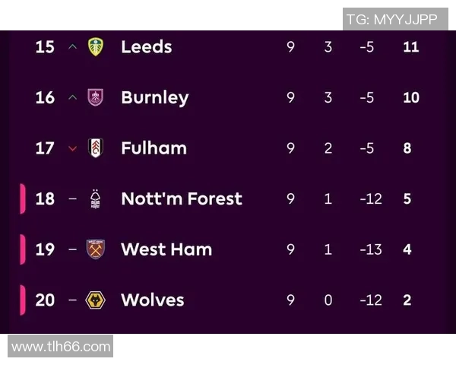Select the Fulham team name
This screenshot has height=365, width=456.
154,148
